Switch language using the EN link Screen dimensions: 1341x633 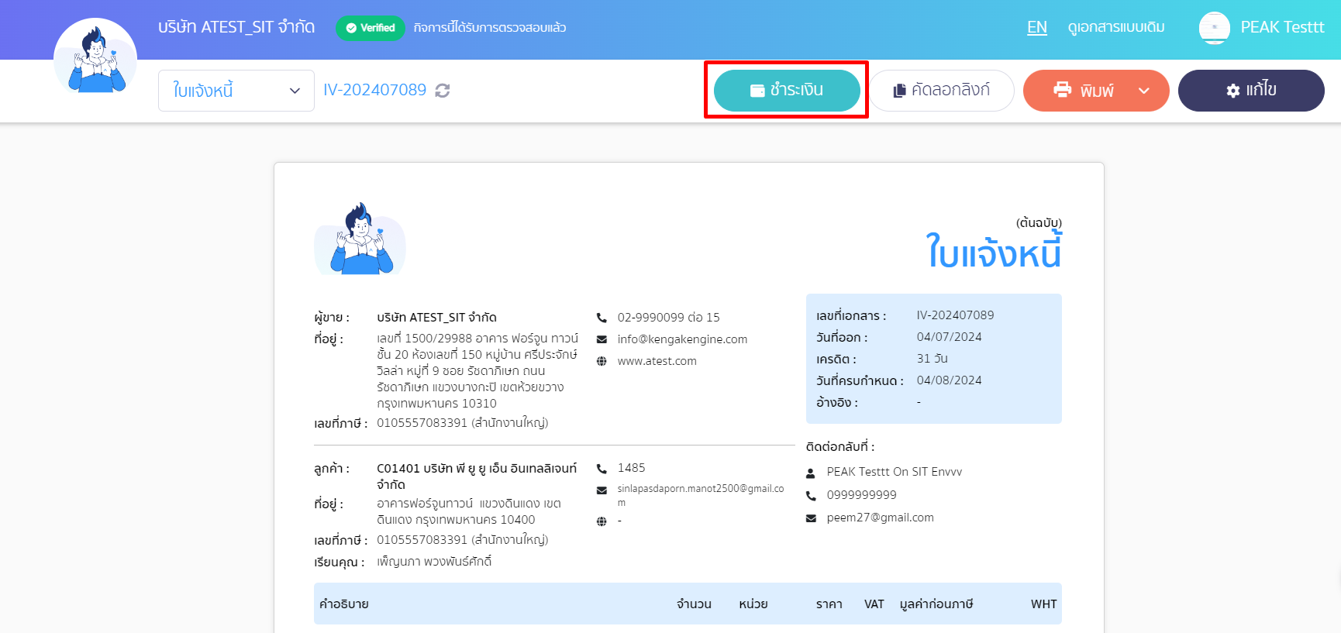pyautogui.click(x=1036, y=28)
